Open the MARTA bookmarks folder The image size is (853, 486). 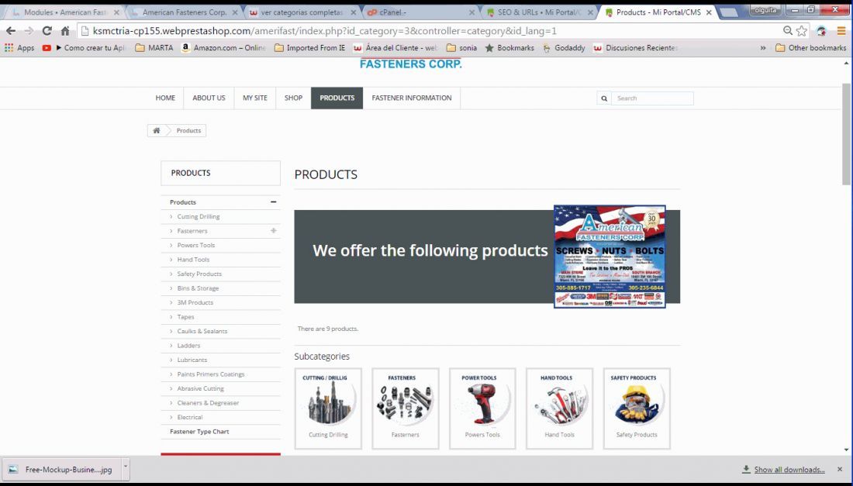(154, 48)
